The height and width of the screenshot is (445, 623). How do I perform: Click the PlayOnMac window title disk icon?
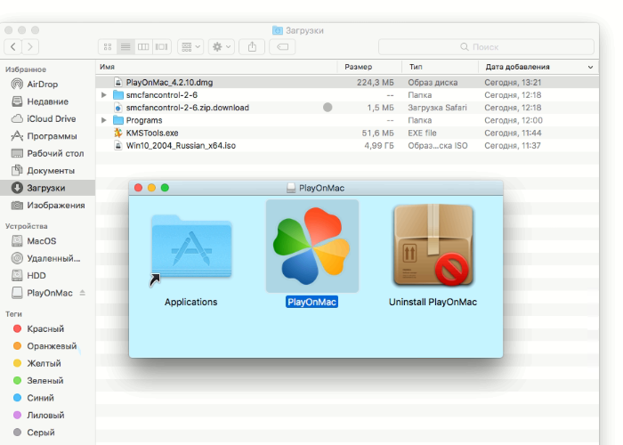pyautogui.click(x=291, y=188)
